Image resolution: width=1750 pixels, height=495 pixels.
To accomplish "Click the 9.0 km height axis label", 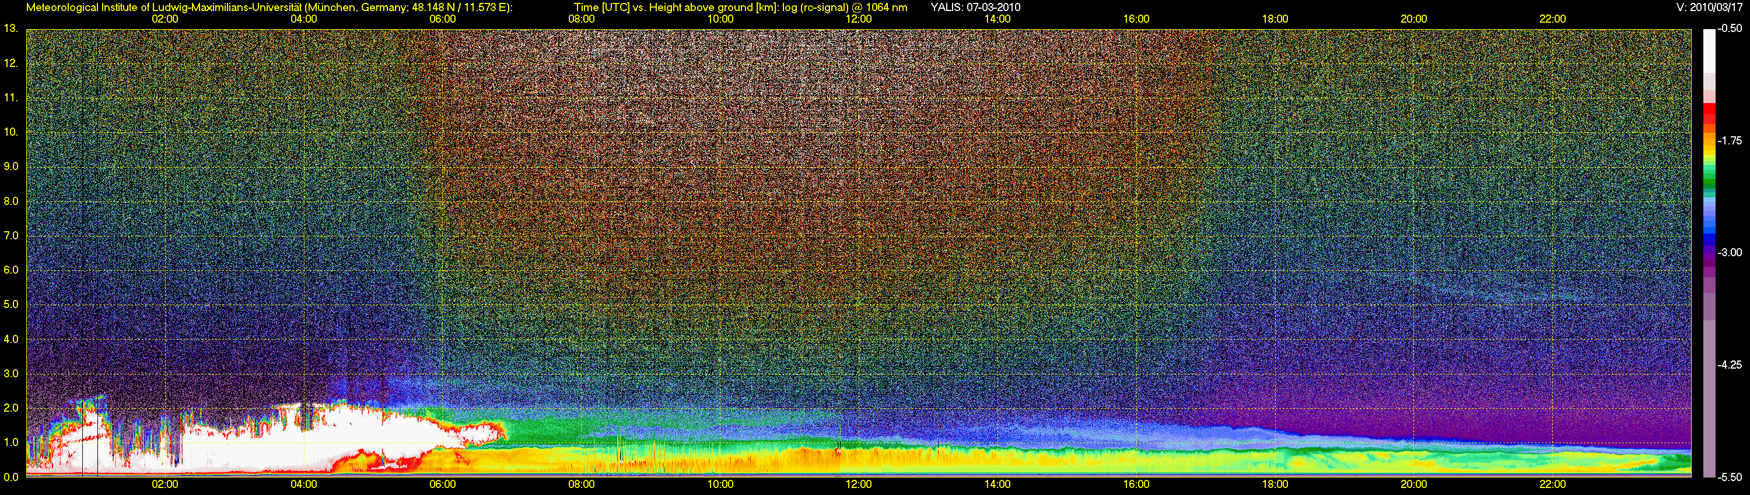I will pyautogui.click(x=10, y=167).
